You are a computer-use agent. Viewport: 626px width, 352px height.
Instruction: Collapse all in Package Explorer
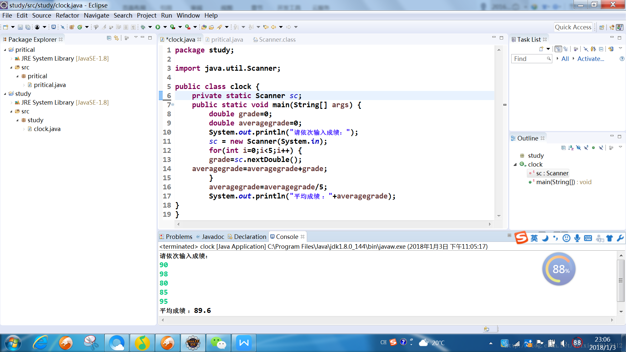pos(109,38)
